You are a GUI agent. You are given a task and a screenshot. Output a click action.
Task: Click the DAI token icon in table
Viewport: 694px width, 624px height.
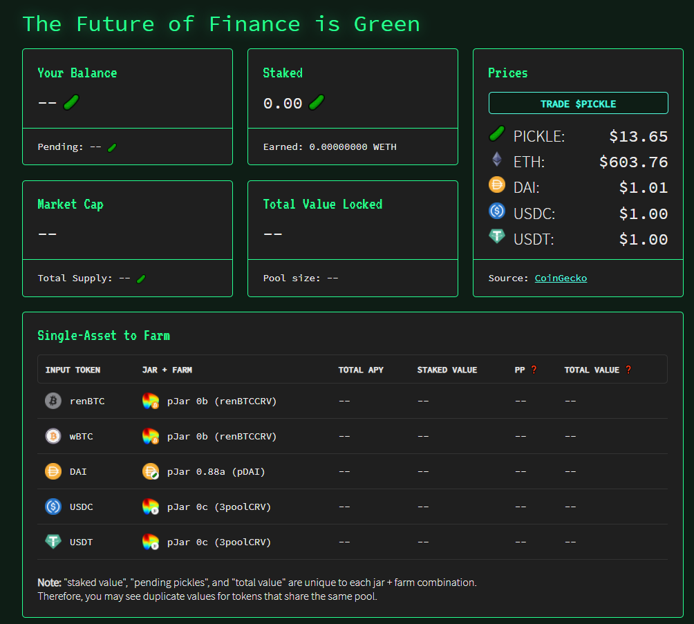pos(53,471)
